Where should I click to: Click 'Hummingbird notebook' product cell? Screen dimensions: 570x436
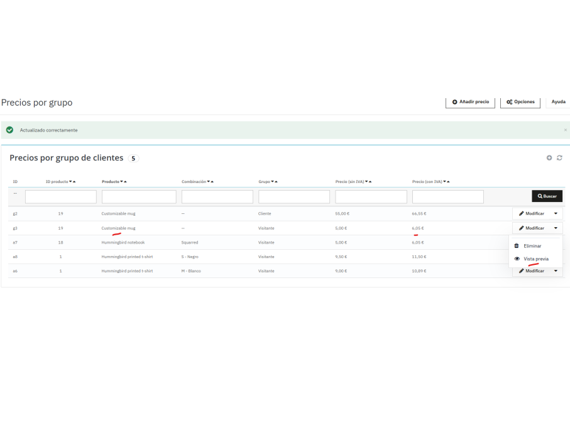(x=123, y=242)
